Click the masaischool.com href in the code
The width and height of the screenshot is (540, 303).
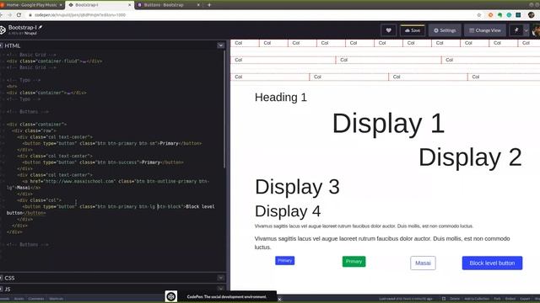coord(79,181)
